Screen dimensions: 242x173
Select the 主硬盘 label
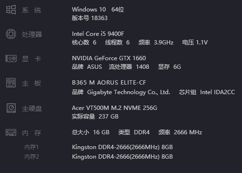(x=32, y=108)
